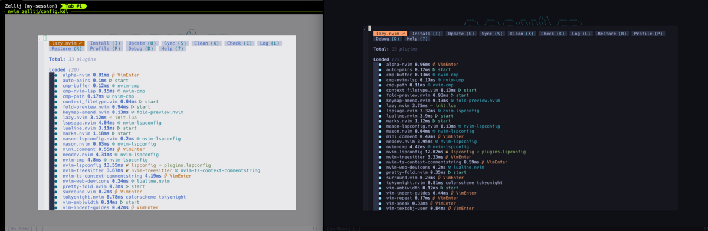This screenshot has height=231, width=708.
Task: Click the start triangle icon on auto-pairs, light window
Action: click(110, 81)
